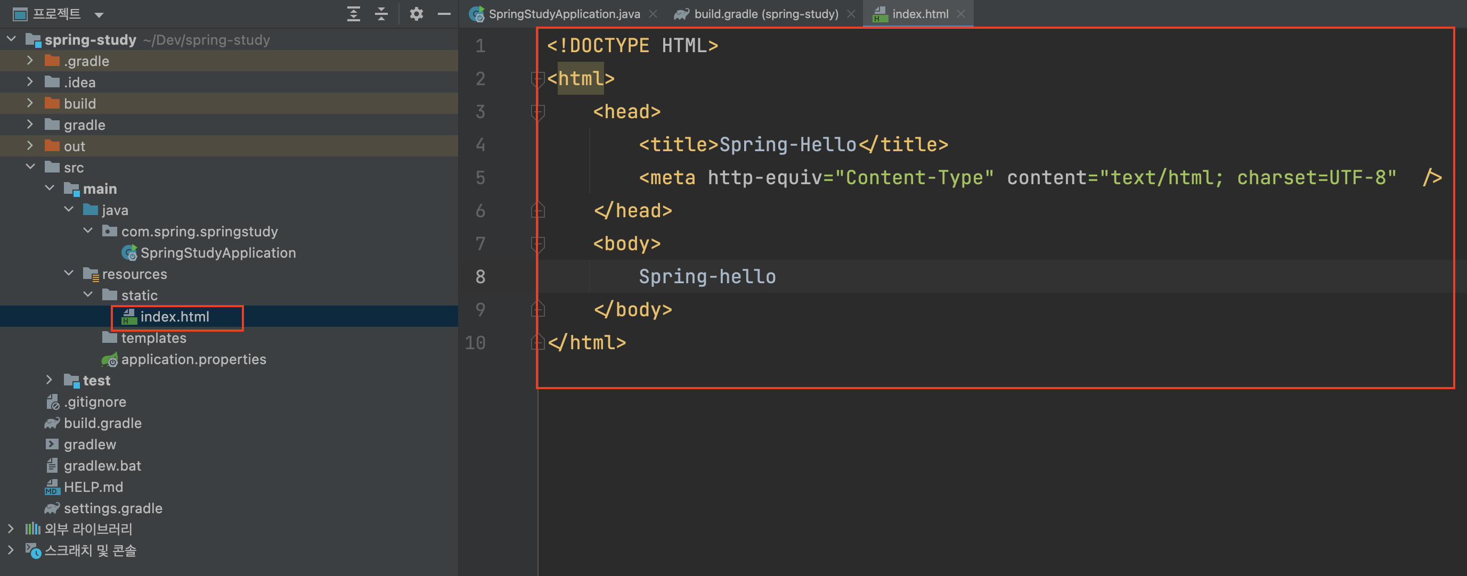Open the project view dropdown arrow
This screenshot has width=1467, height=576.
99,15
